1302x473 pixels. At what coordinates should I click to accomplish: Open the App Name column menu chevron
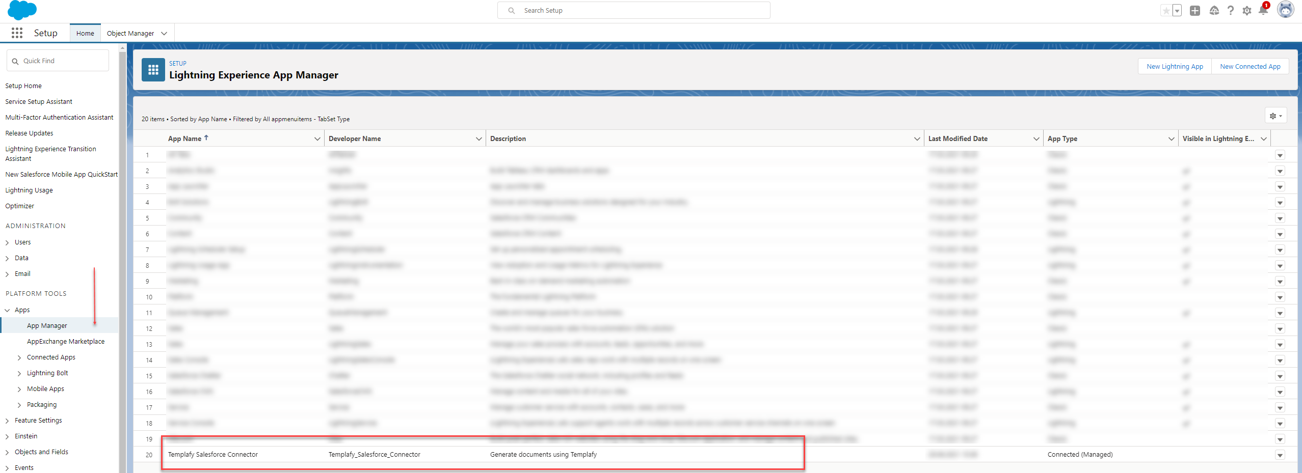pos(317,139)
